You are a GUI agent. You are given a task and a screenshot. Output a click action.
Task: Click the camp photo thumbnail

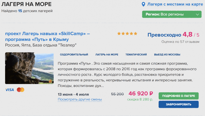pyautogui.click(x=29, y=68)
